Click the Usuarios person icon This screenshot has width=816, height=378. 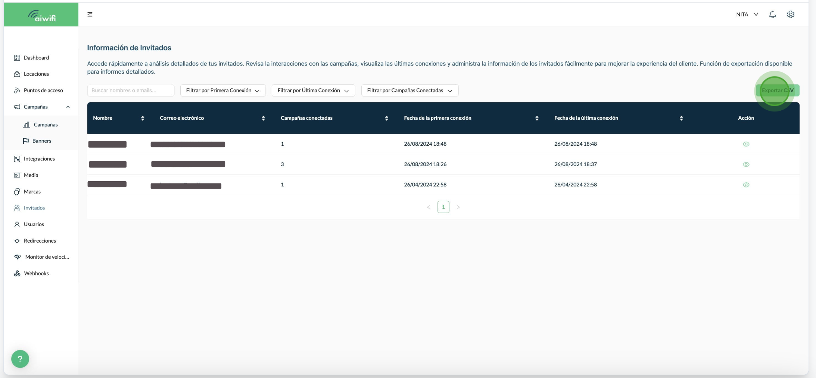pos(17,224)
